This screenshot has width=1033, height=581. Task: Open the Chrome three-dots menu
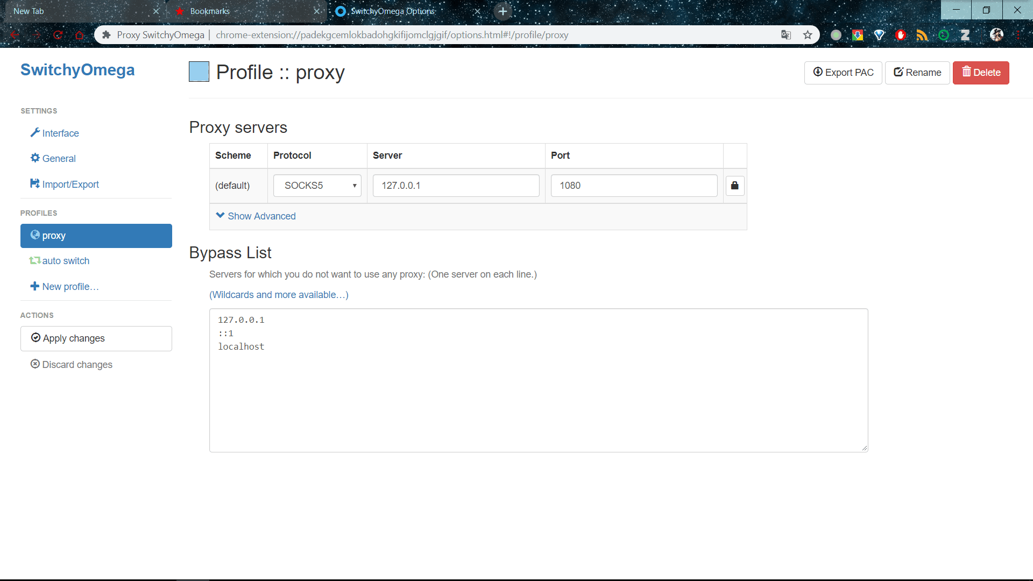[1018, 35]
